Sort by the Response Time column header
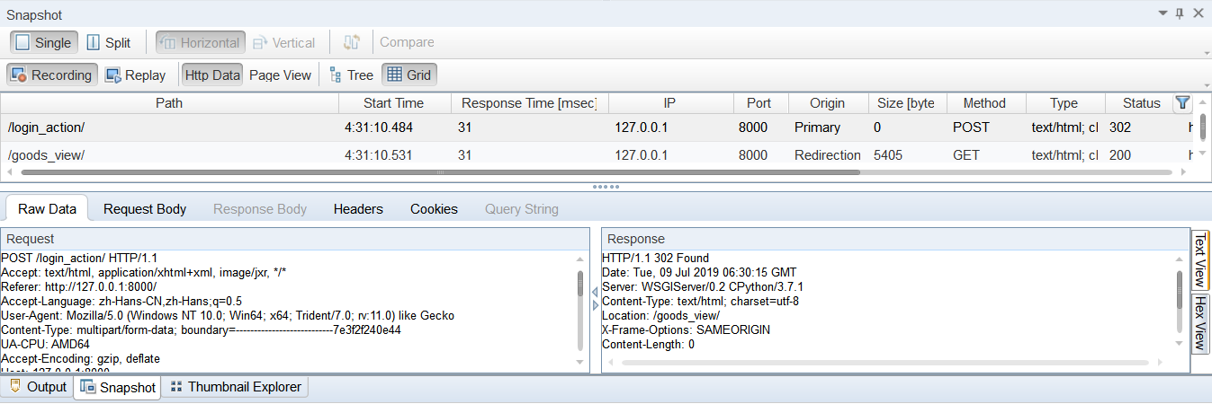Screen dimensions: 1212x404 pyautogui.click(x=528, y=103)
